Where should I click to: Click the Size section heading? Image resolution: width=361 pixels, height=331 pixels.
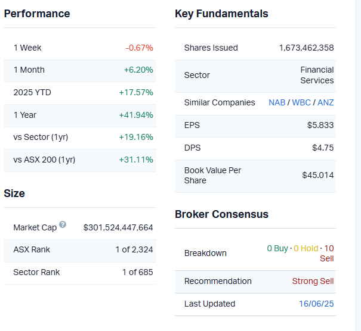14,193
